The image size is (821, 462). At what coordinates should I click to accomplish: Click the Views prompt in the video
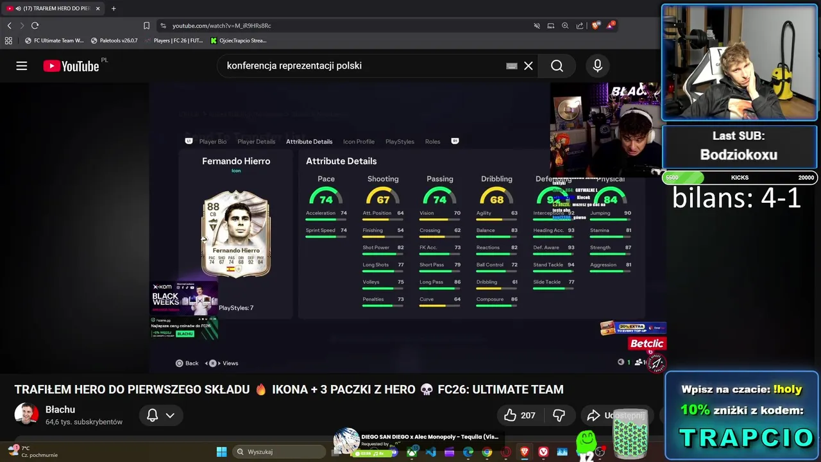point(223,363)
